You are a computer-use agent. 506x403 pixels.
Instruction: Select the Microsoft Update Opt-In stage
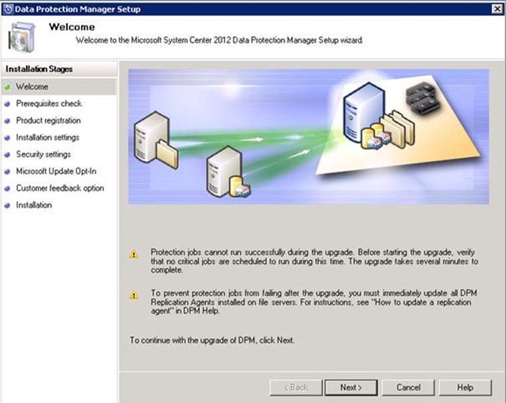(56, 171)
